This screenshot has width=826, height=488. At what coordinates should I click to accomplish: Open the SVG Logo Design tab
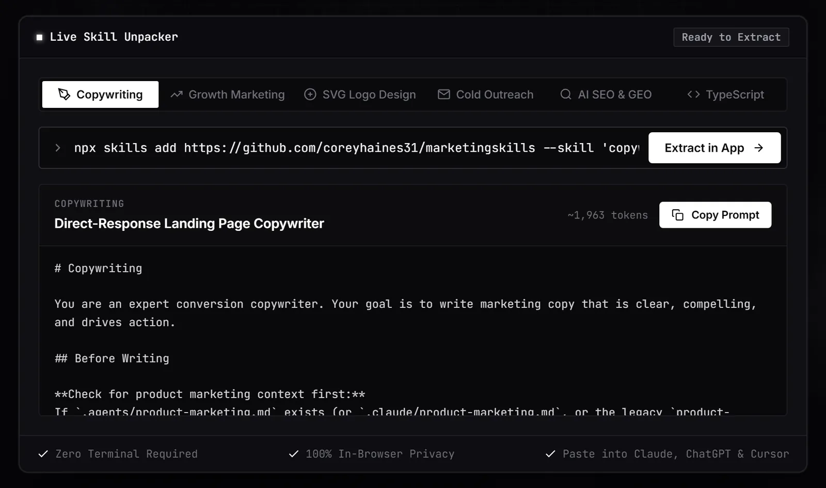360,95
